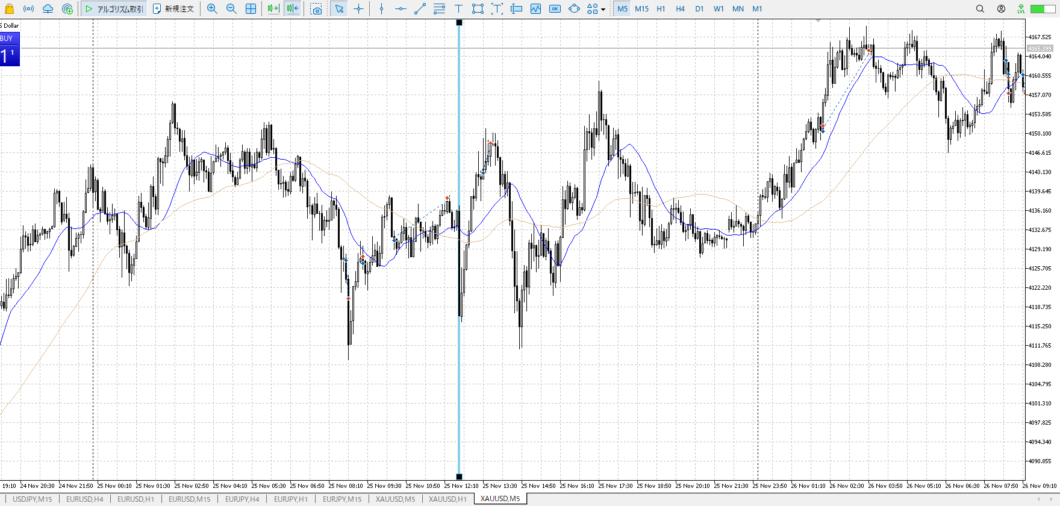
Task: Pick the text label tool
Action: (x=458, y=8)
